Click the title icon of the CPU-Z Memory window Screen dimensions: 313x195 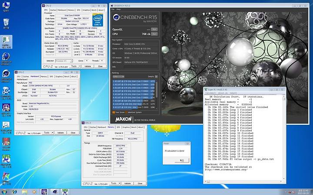click(83, 123)
